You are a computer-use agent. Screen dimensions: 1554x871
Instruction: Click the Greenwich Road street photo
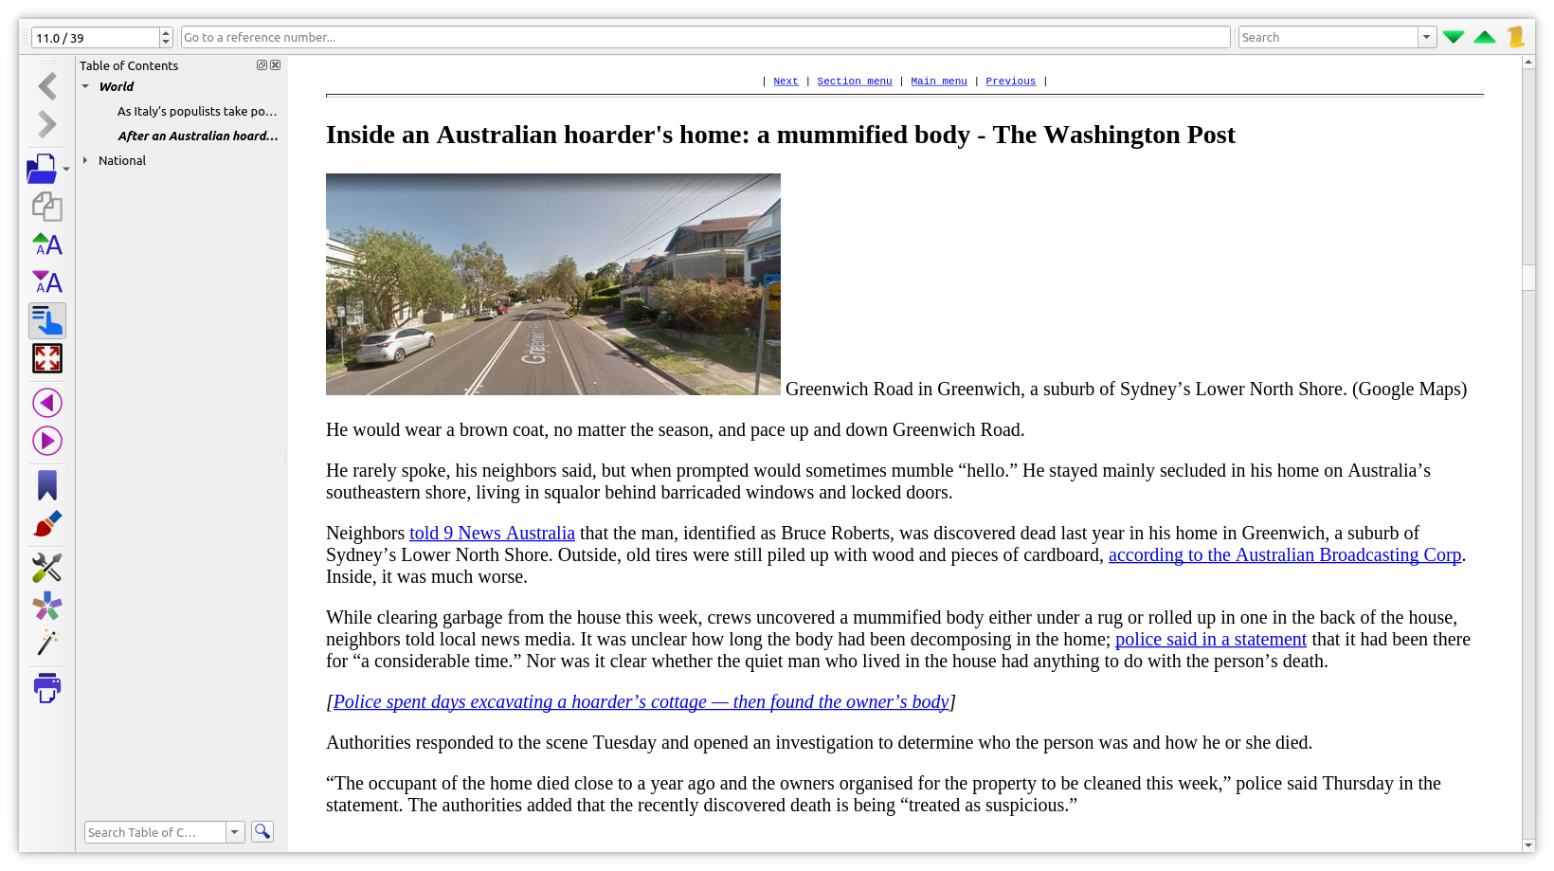pyautogui.click(x=553, y=284)
